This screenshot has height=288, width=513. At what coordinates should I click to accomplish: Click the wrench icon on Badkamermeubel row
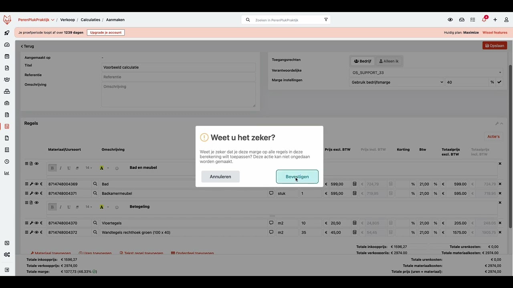[32, 193]
